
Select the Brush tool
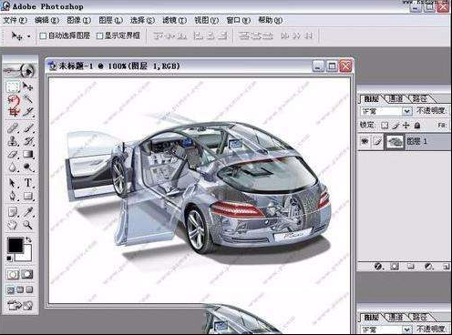coord(28,128)
